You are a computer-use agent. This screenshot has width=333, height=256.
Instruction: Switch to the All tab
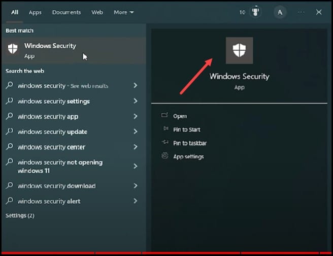(x=15, y=12)
